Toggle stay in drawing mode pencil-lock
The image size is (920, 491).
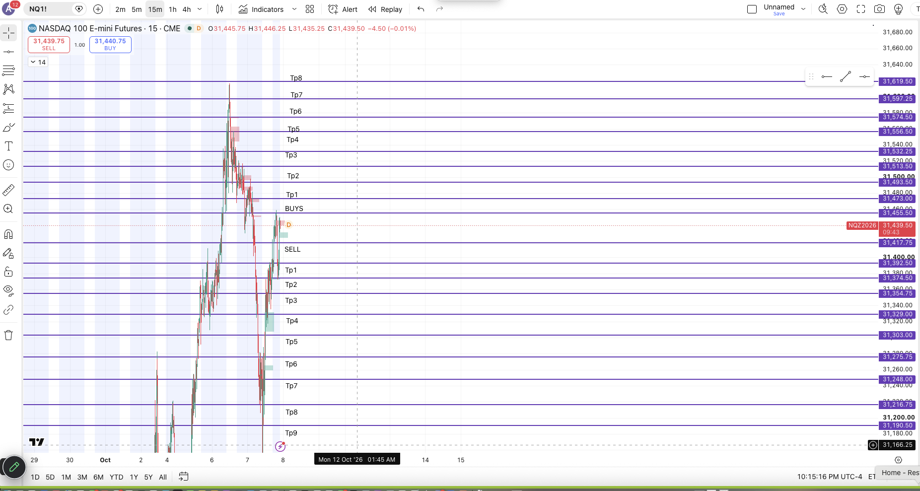coord(8,253)
